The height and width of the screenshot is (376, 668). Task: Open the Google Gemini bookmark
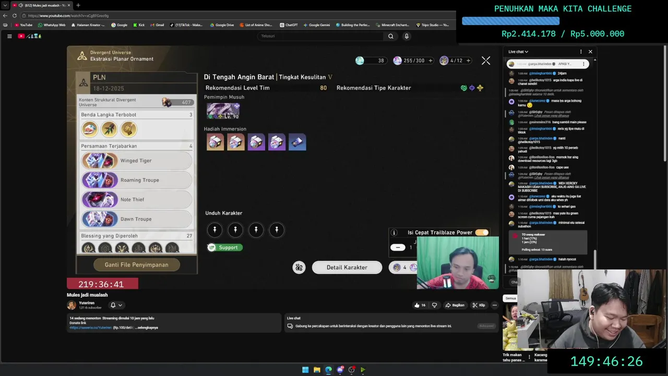(317, 25)
